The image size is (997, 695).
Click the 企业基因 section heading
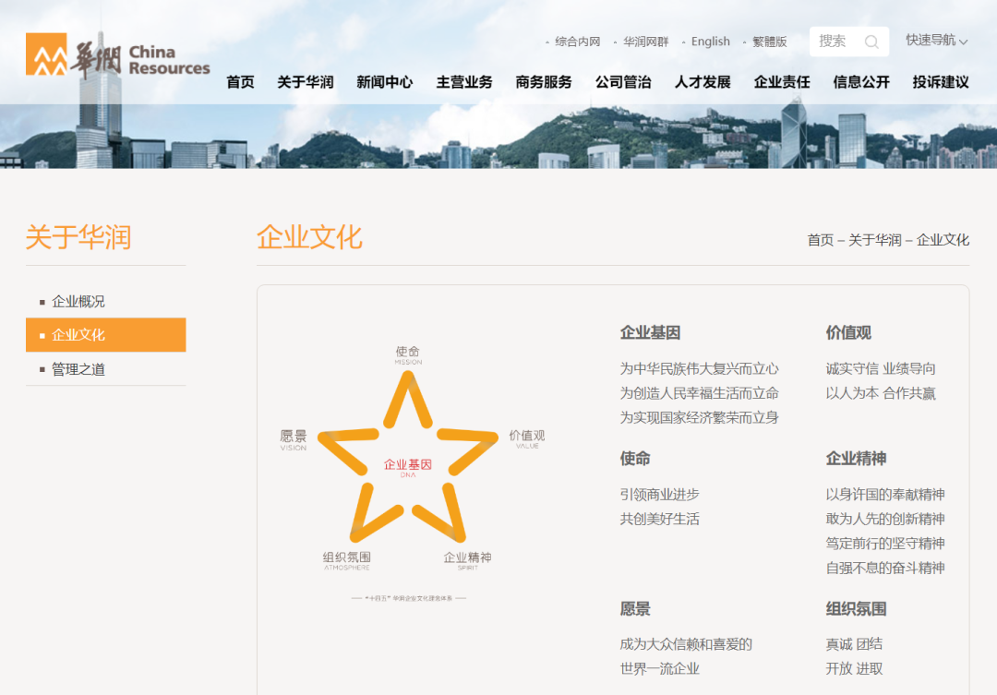pos(651,332)
